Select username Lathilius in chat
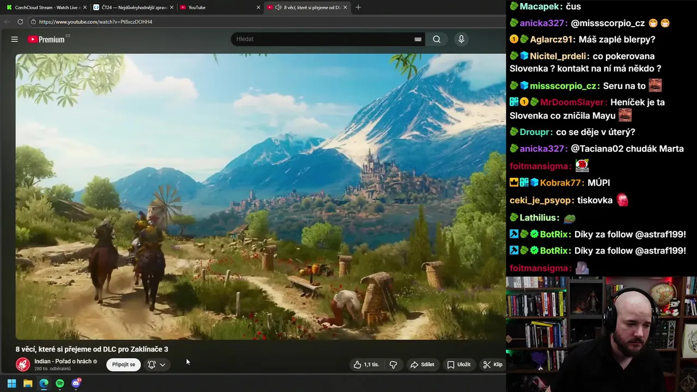Viewport: 697px width, 392px height. pyautogui.click(x=538, y=218)
